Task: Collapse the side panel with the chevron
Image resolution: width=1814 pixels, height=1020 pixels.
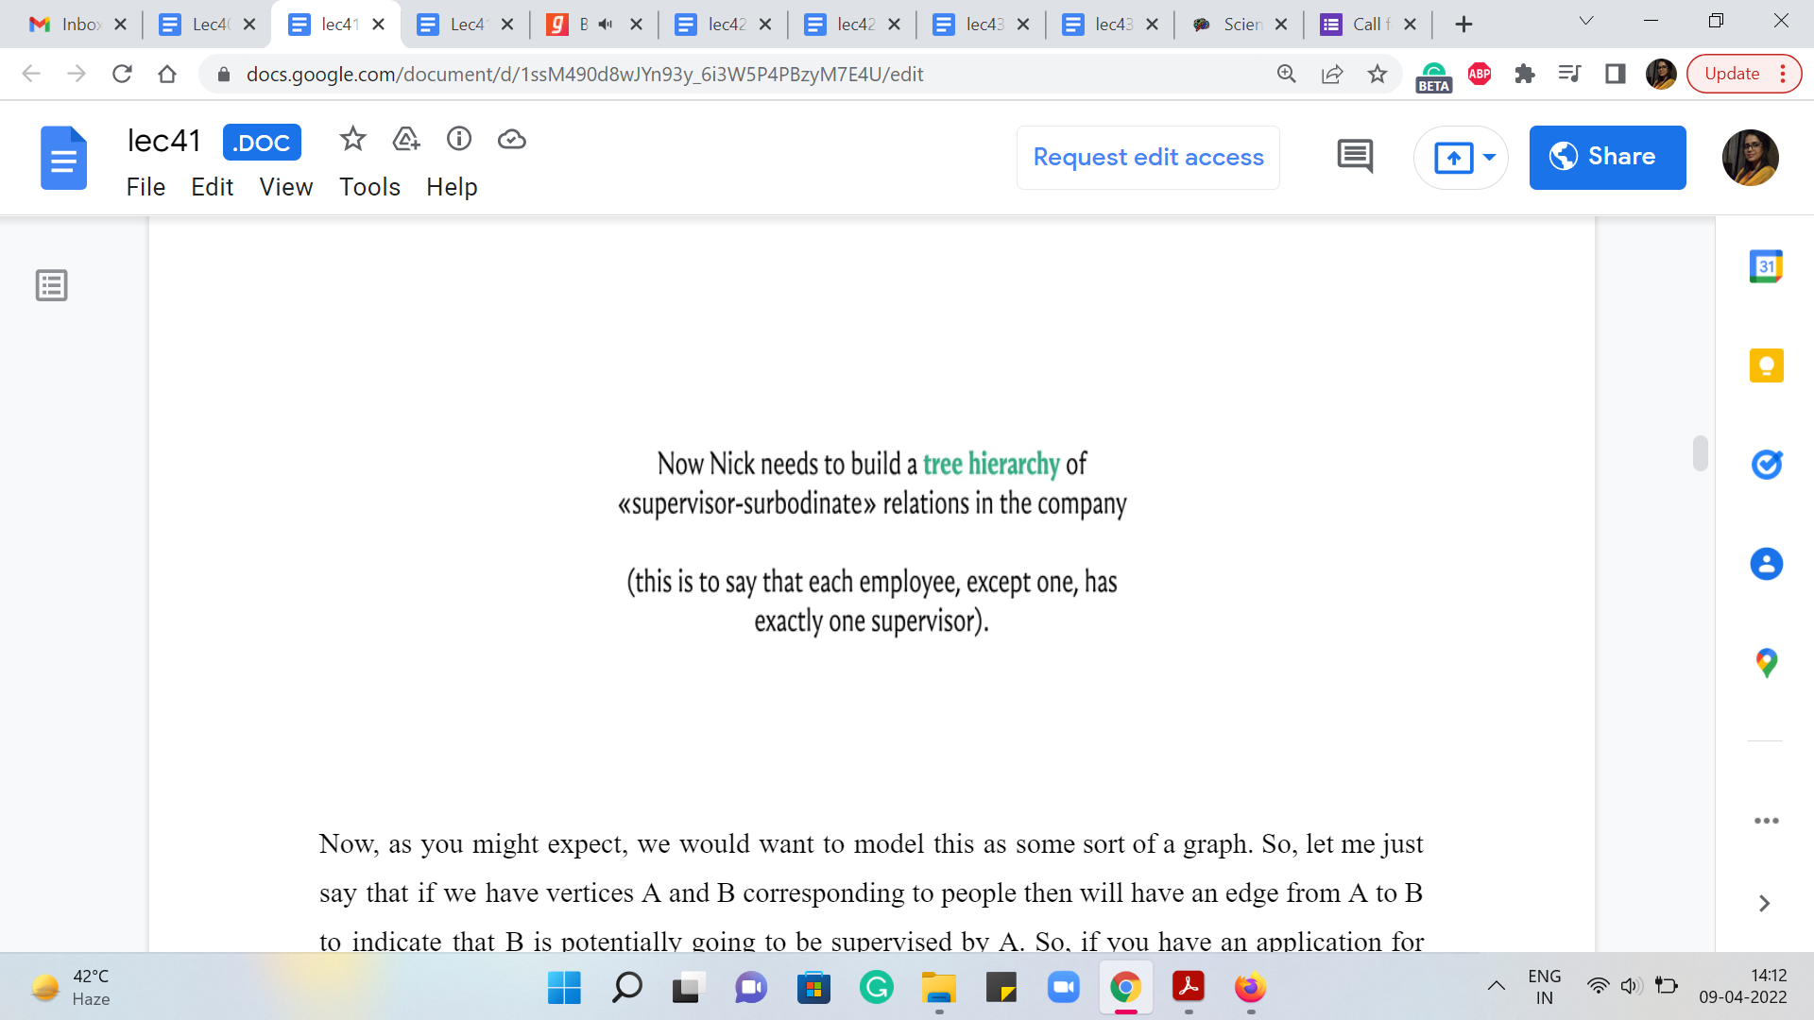Action: [x=1764, y=904]
